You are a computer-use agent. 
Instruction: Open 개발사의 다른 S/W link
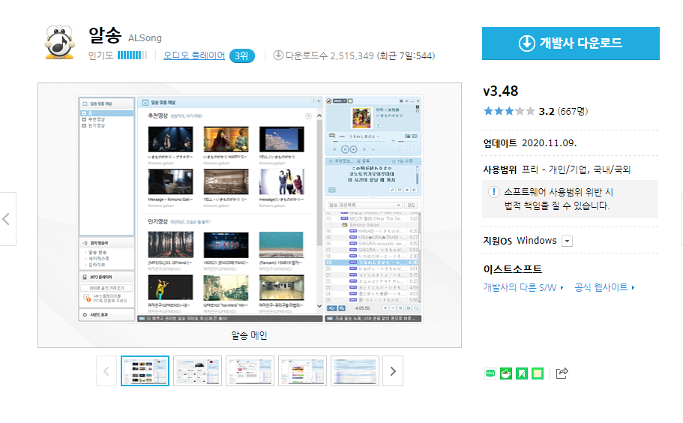point(523,287)
